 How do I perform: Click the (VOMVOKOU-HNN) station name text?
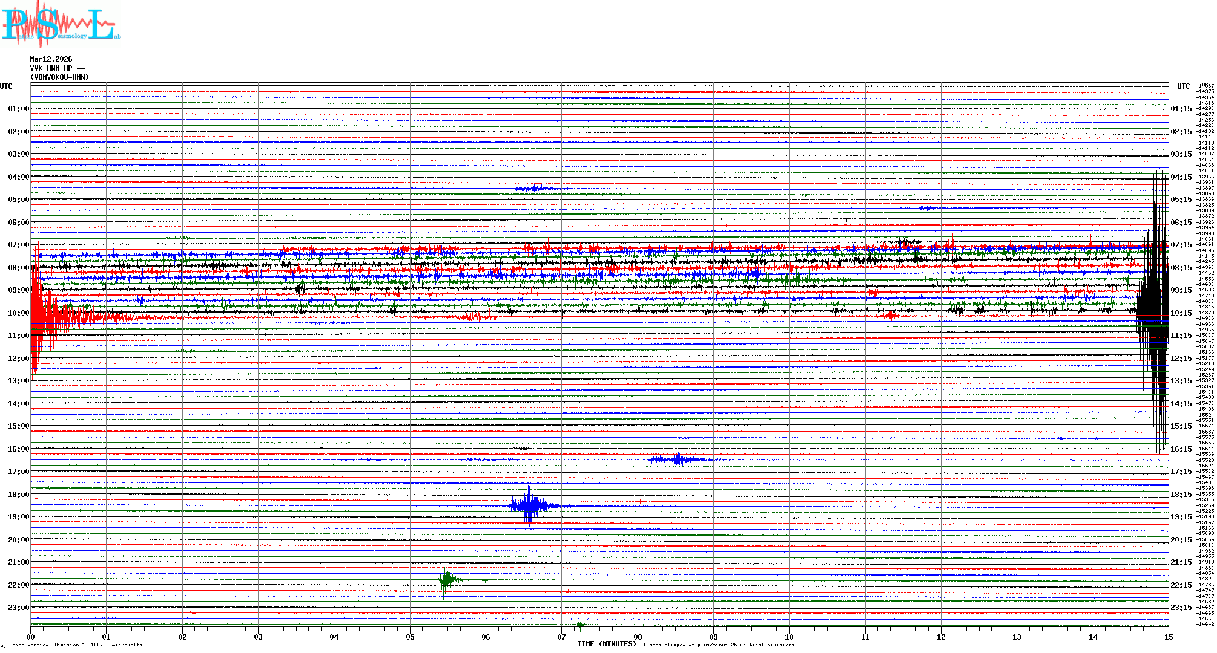pos(59,77)
